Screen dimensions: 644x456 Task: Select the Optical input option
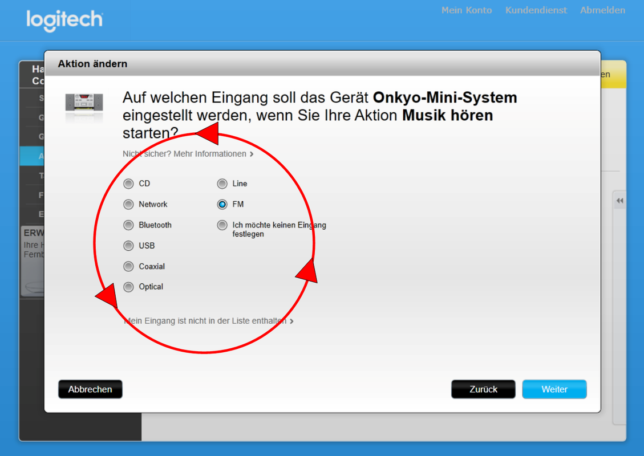128,287
